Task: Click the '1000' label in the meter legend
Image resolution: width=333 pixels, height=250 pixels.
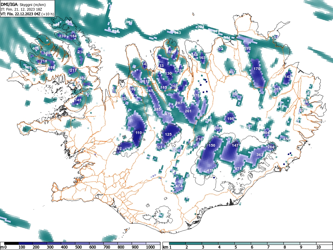Action: pyautogui.click(x=151, y=247)
